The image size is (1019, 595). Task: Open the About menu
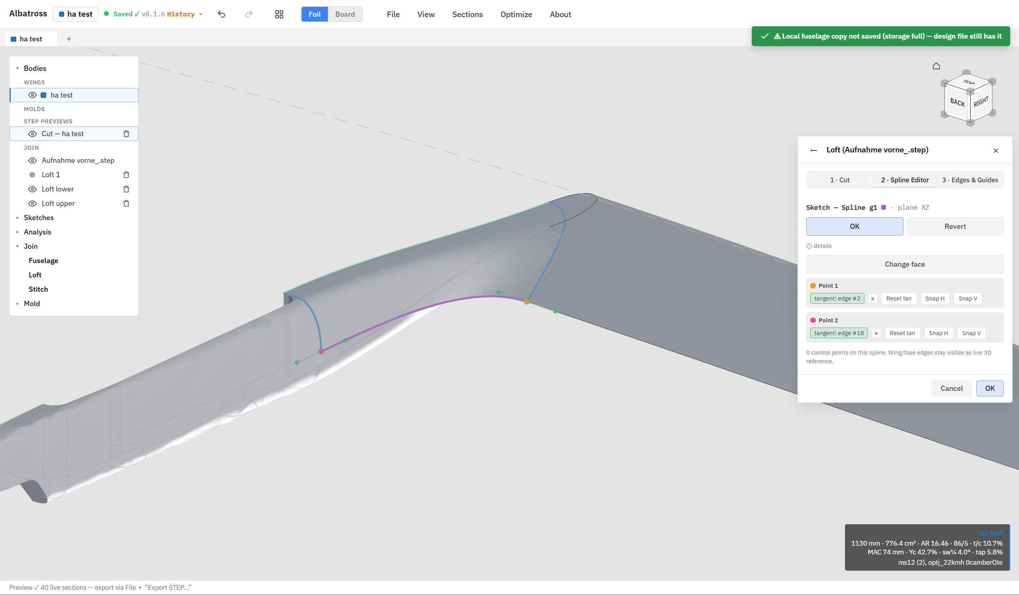coord(560,14)
